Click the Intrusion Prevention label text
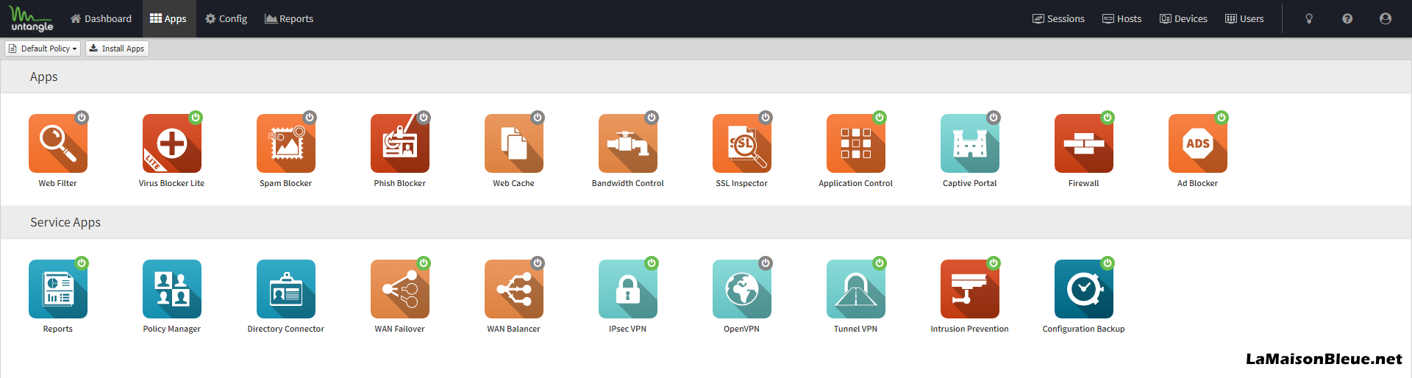This screenshot has height=378, width=1412. pos(970,329)
